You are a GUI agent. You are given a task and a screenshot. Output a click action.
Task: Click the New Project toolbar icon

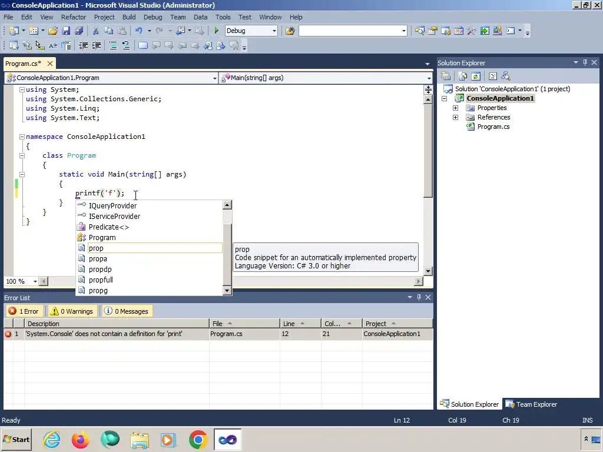(x=14, y=31)
